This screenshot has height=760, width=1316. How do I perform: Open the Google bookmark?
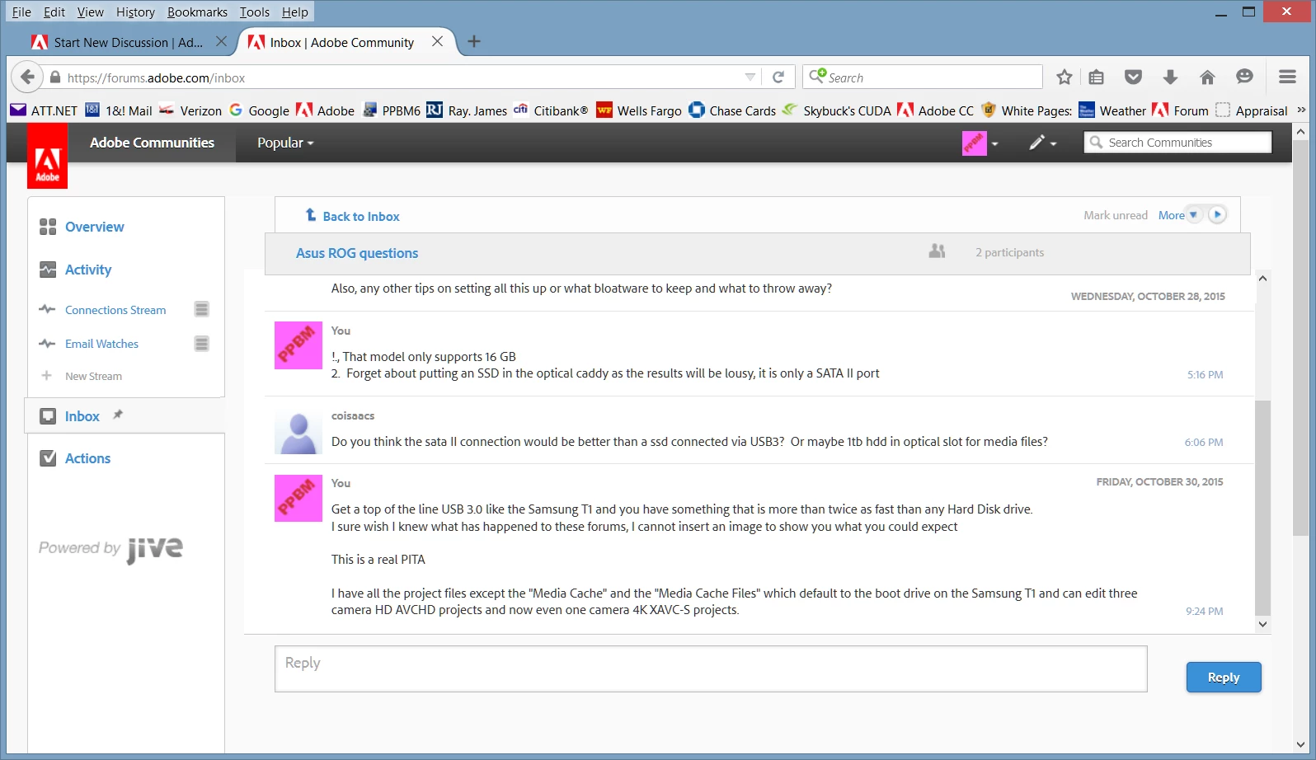click(259, 110)
